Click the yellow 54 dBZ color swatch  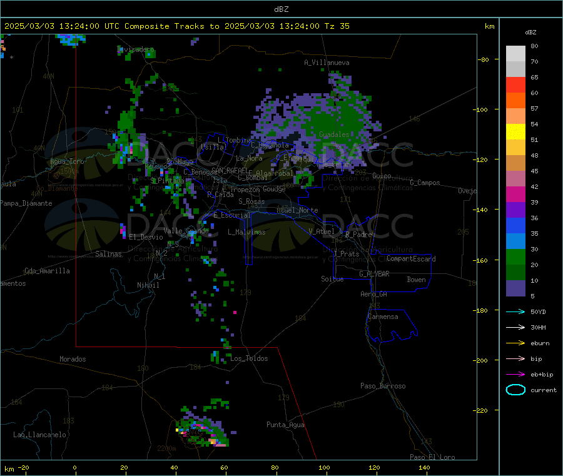(x=515, y=132)
